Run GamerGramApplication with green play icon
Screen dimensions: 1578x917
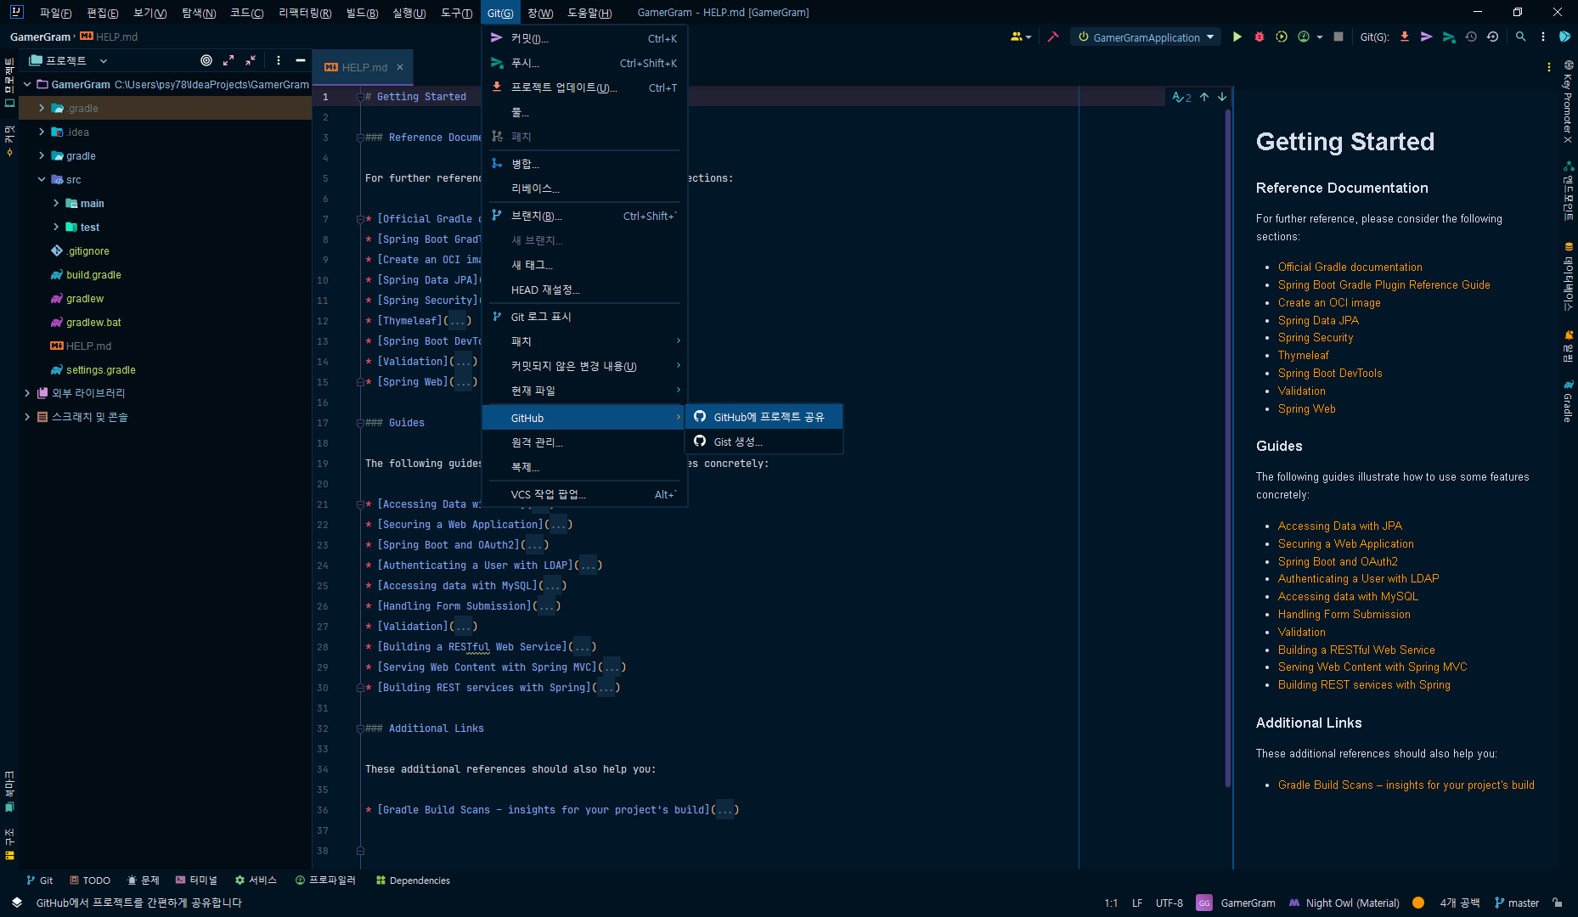click(x=1237, y=37)
